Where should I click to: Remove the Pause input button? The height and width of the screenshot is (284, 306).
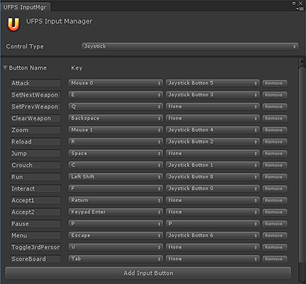click(x=275, y=224)
